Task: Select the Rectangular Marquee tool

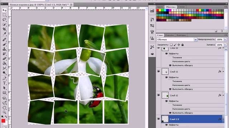Action: (4, 15)
